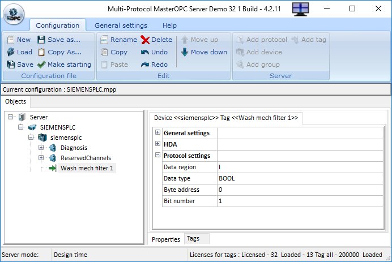Collapse the Protocol settings section
Image resolution: width=392 pixels, height=262 pixels.
[157, 155]
